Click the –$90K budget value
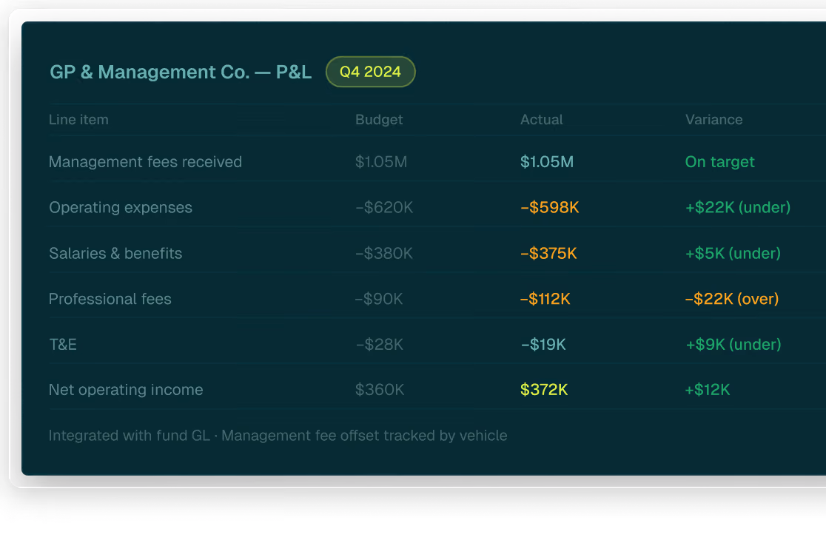Image resolution: width=826 pixels, height=557 pixels. point(379,299)
